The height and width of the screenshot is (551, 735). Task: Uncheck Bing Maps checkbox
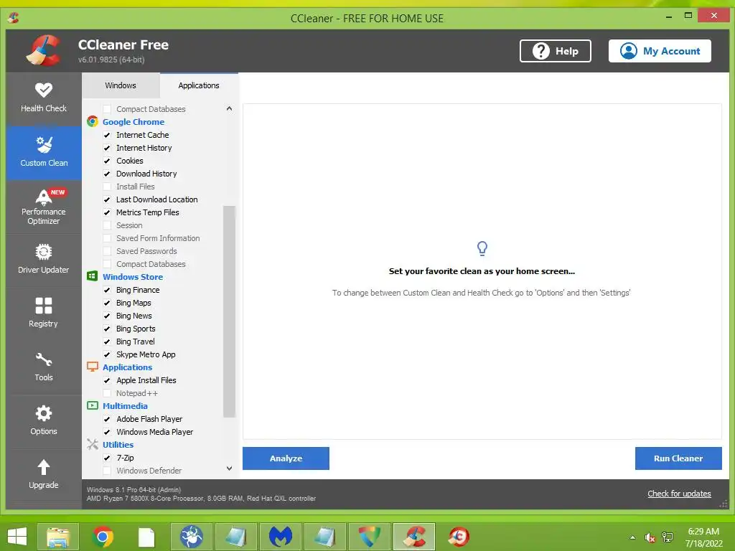(107, 303)
